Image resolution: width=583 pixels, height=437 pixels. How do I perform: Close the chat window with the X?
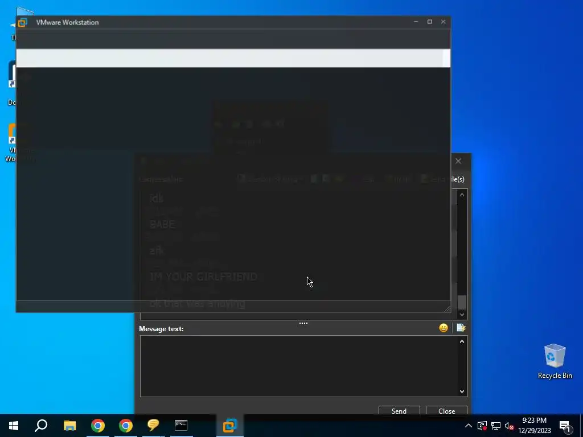(458, 161)
